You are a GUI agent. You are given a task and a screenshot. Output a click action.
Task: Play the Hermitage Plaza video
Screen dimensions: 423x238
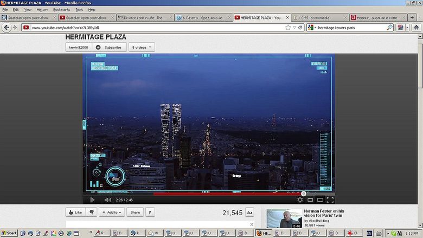92,200
